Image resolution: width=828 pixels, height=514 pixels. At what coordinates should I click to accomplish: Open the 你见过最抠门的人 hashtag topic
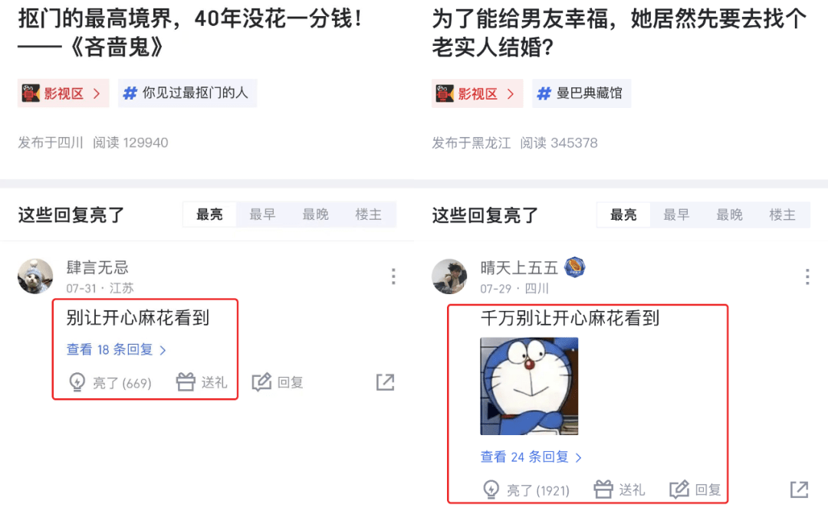tap(188, 93)
